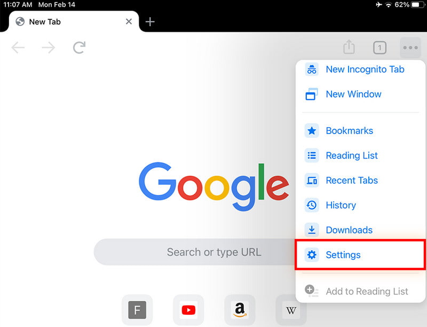Screen dimensions: 427x327
Task: Click the globe icon on New Tab
Action: [20, 21]
